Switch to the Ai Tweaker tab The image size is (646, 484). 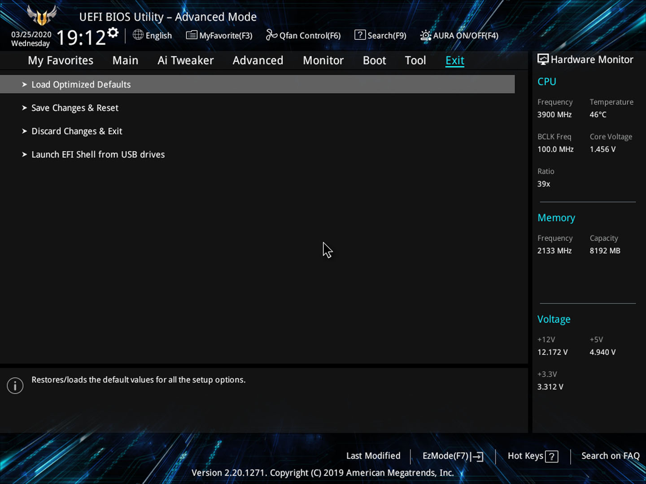click(185, 60)
